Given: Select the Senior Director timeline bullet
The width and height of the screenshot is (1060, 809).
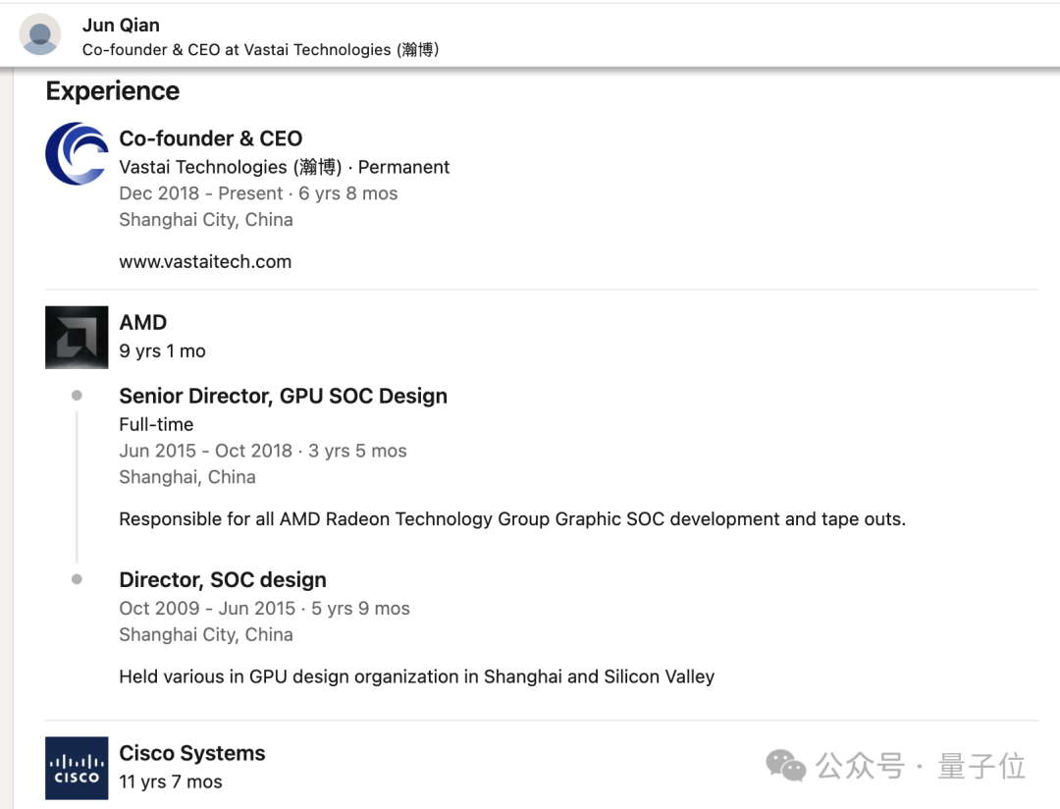Looking at the screenshot, I should coord(78,395).
